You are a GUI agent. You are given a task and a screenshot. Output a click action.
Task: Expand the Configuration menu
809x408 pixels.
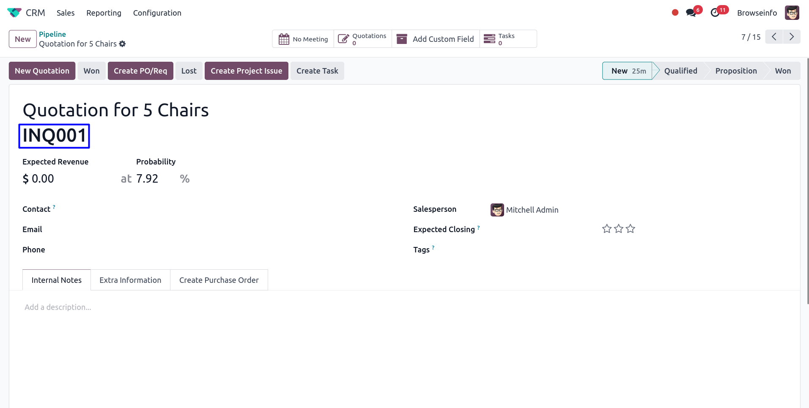tap(157, 13)
